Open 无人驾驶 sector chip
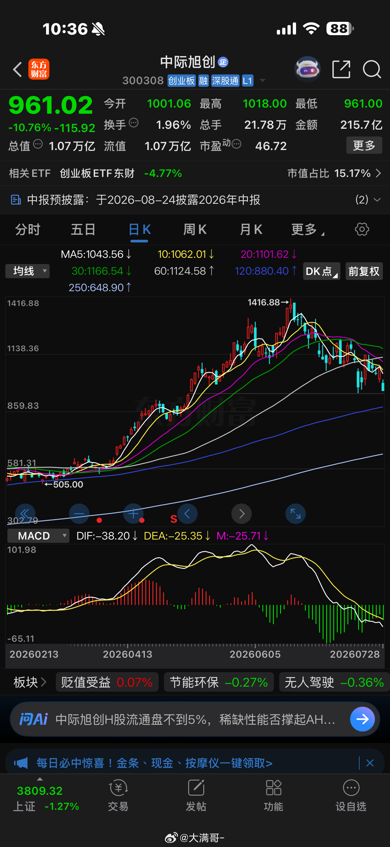The image size is (390, 847). pos(334,682)
